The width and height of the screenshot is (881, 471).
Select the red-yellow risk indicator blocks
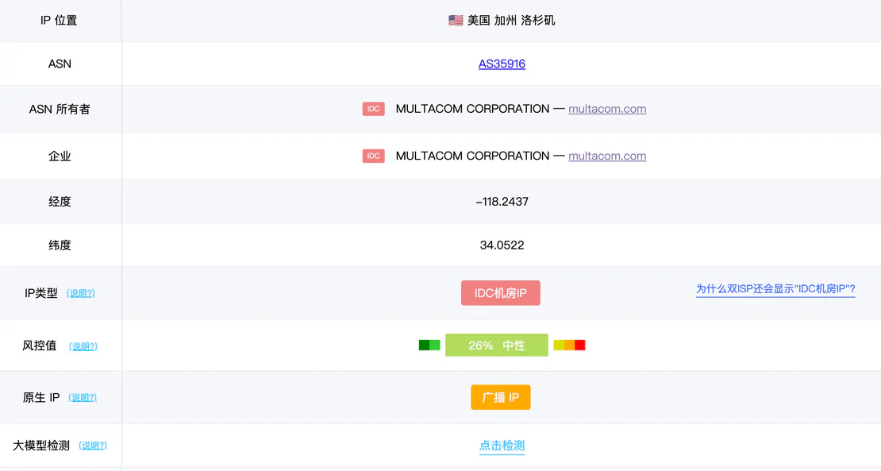coord(570,345)
